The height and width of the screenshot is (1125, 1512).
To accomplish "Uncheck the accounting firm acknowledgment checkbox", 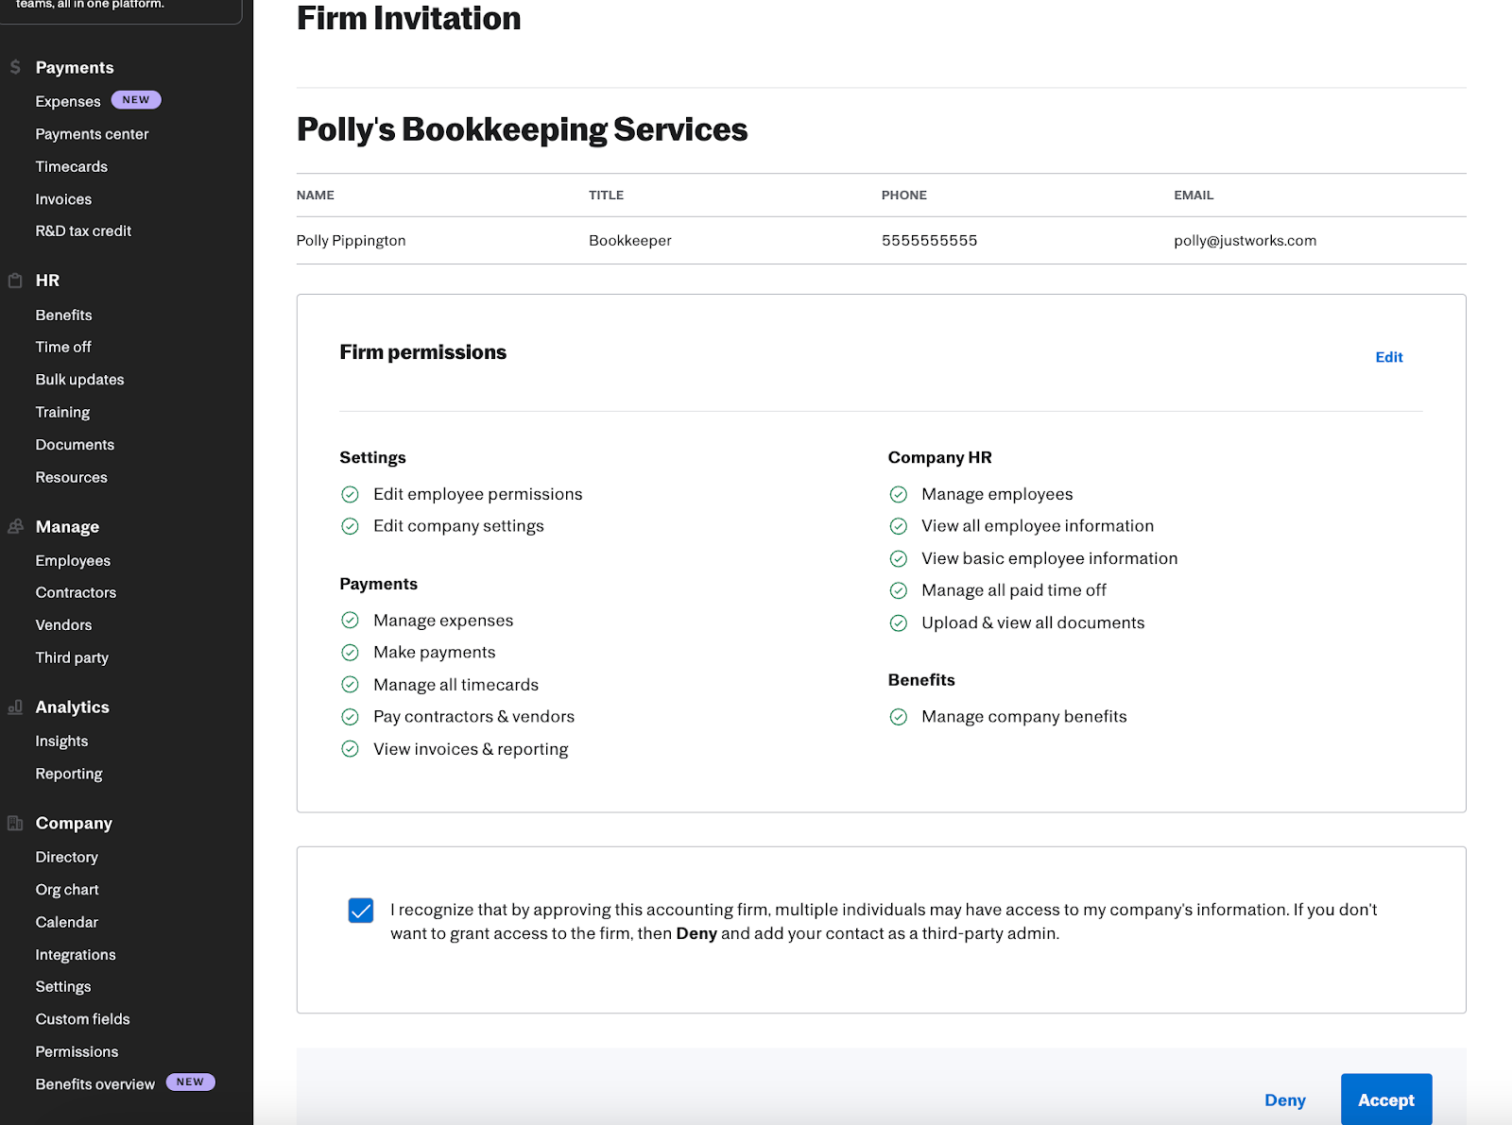I will pyautogui.click(x=361, y=910).
